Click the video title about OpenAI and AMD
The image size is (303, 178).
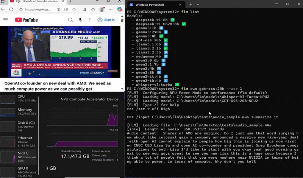pyautogui.click(x=58, y=86)
